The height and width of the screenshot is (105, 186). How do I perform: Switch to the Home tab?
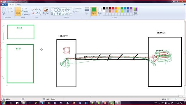(12, 5)
